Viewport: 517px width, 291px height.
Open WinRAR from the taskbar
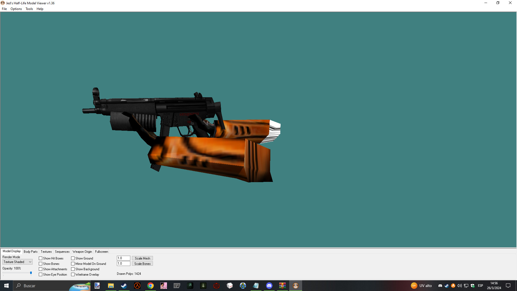282,286
